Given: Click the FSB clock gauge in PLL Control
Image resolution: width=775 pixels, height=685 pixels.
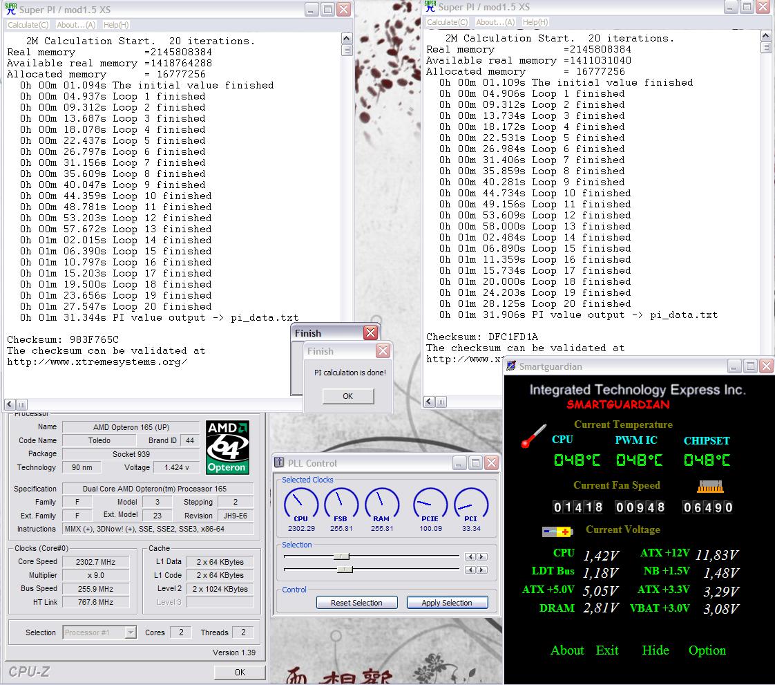Looking at the screenshot, I should click(x=341, y=505).
